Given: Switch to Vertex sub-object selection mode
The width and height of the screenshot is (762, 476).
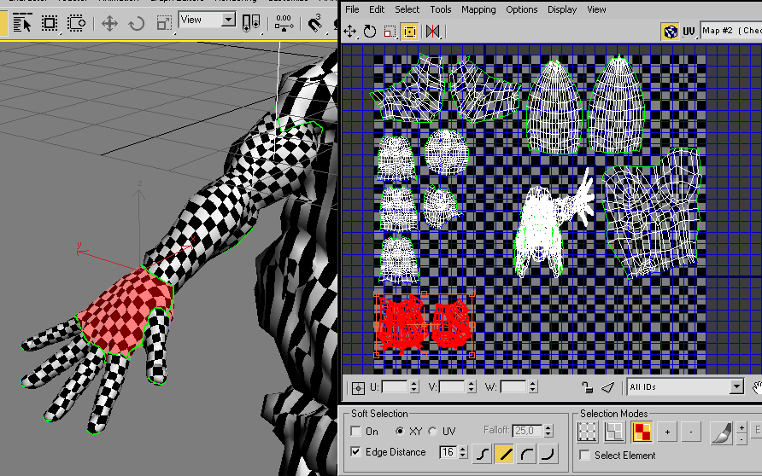Looking at the screenshot, I should pos(587,432).
